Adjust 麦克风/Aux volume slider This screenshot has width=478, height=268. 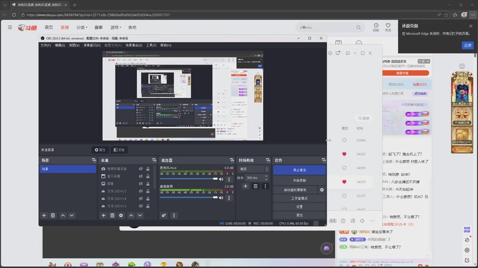click(x=189, y=179)
